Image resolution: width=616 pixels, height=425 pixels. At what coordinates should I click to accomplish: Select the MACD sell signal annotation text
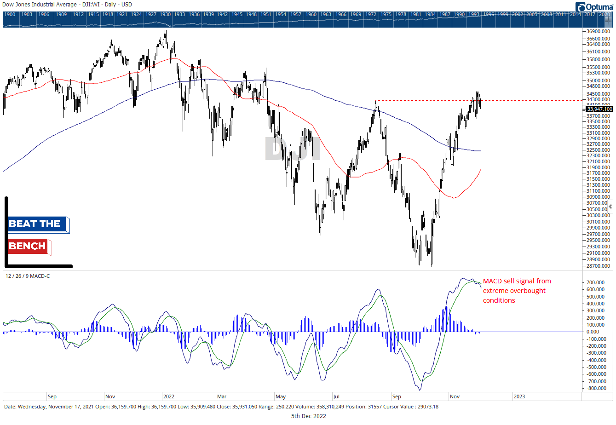click(x=517, y=291)
